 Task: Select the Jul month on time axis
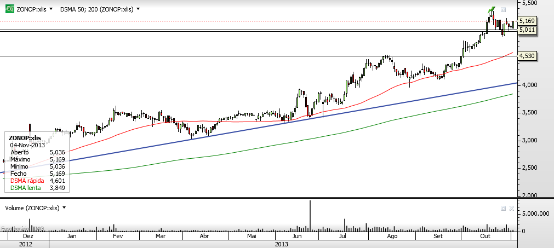(342, 236)
